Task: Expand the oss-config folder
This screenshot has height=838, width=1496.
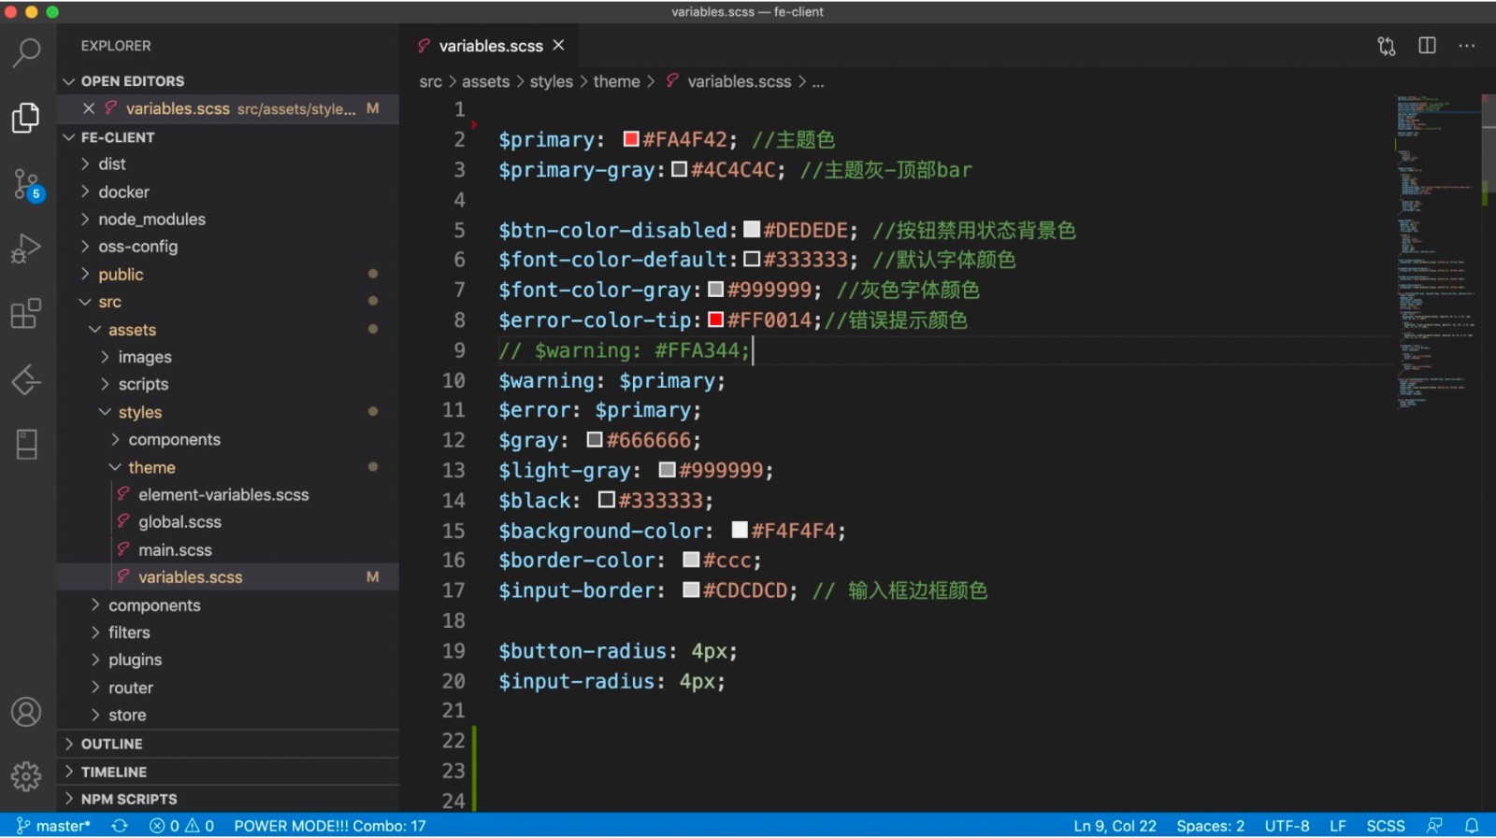Action: [x=228, y=247]
